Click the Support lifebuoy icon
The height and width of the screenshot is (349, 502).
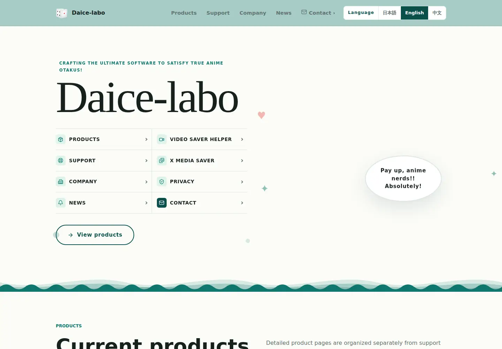click(61, 161)
